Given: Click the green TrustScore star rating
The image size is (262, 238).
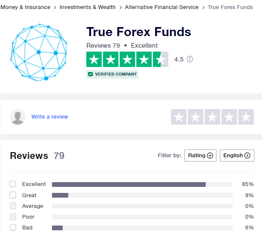Looking at the screenshot, I should [x=127, y=59].
